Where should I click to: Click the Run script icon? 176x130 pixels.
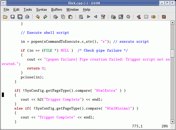tap(128, 17)
